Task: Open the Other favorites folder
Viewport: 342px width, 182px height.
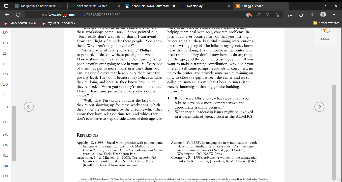Action: pyautogui.click(x=326, y=23)
